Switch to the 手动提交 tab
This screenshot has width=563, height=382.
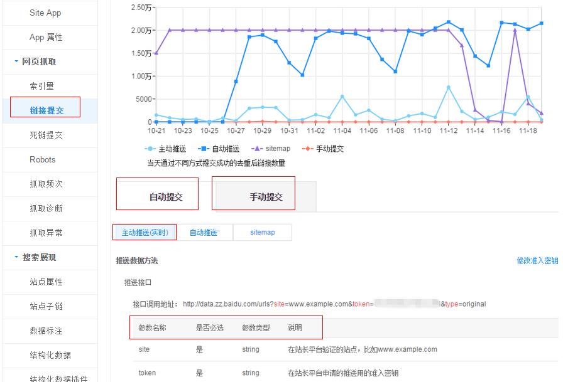pos(254,194)
